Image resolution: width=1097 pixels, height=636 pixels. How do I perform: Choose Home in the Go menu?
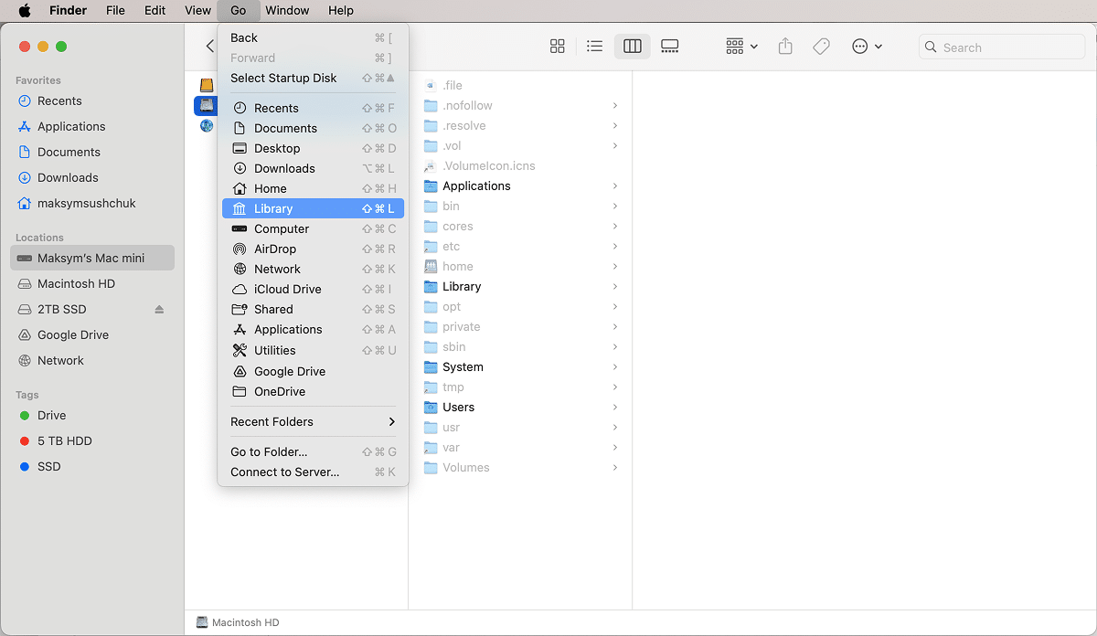[x=313, y=188]
